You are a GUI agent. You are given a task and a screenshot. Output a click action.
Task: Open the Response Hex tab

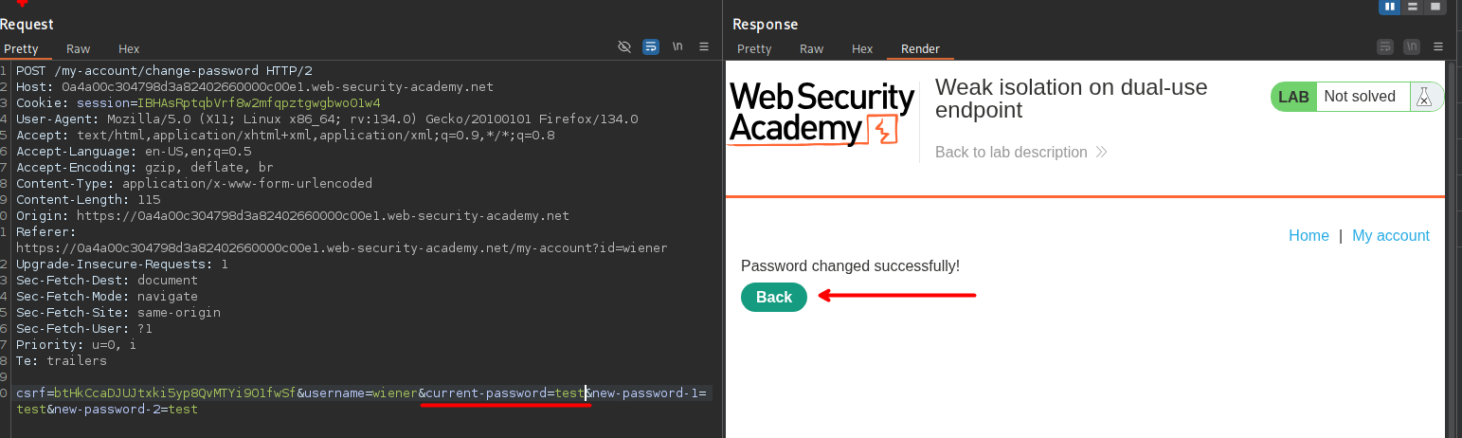click(x=862, y=48)
